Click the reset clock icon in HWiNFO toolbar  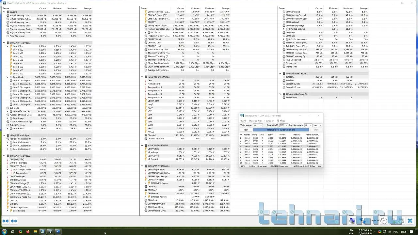(383, 221)
